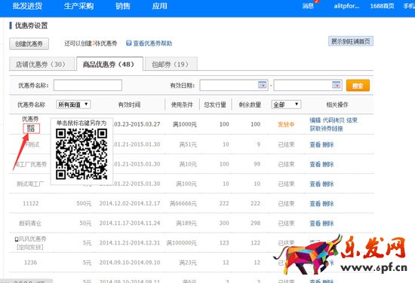Image resolution: width=415 pixels, height=283 pixels.
Task: Open the alitpfor... account menu
Action: click(346, 6)
